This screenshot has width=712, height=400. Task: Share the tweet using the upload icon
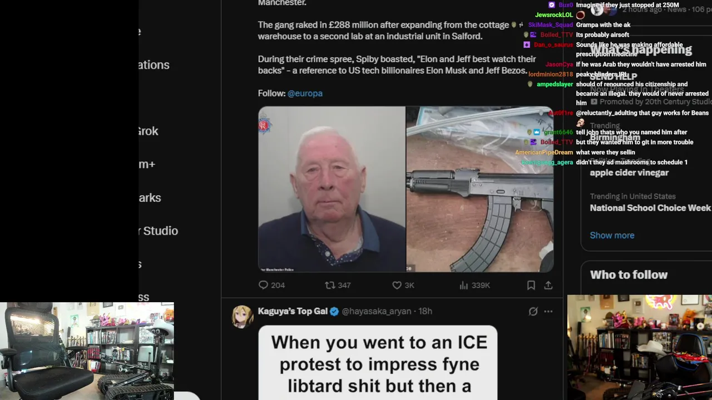pos(548,285)
